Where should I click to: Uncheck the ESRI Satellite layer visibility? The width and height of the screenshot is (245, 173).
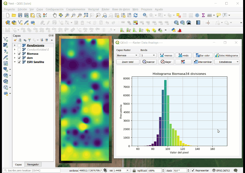[x=19, y=62]
